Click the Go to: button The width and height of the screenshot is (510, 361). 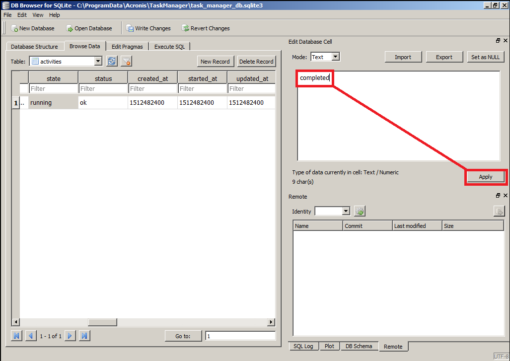(x=183, y=336)
